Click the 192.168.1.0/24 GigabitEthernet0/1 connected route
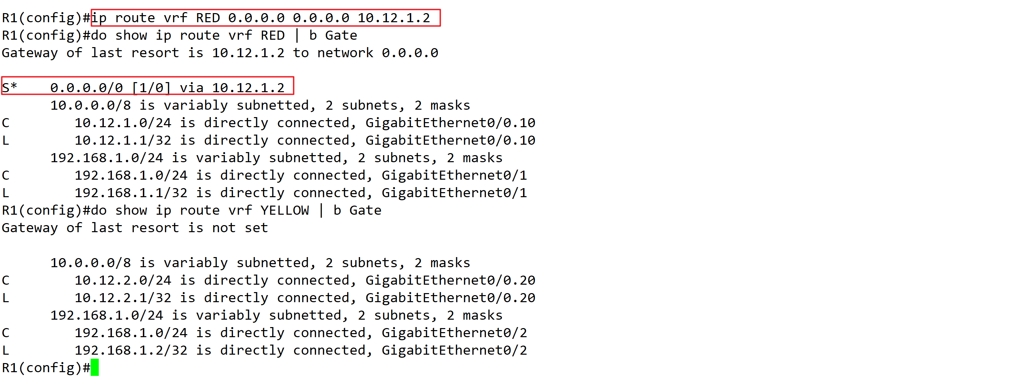 point(264,176)
